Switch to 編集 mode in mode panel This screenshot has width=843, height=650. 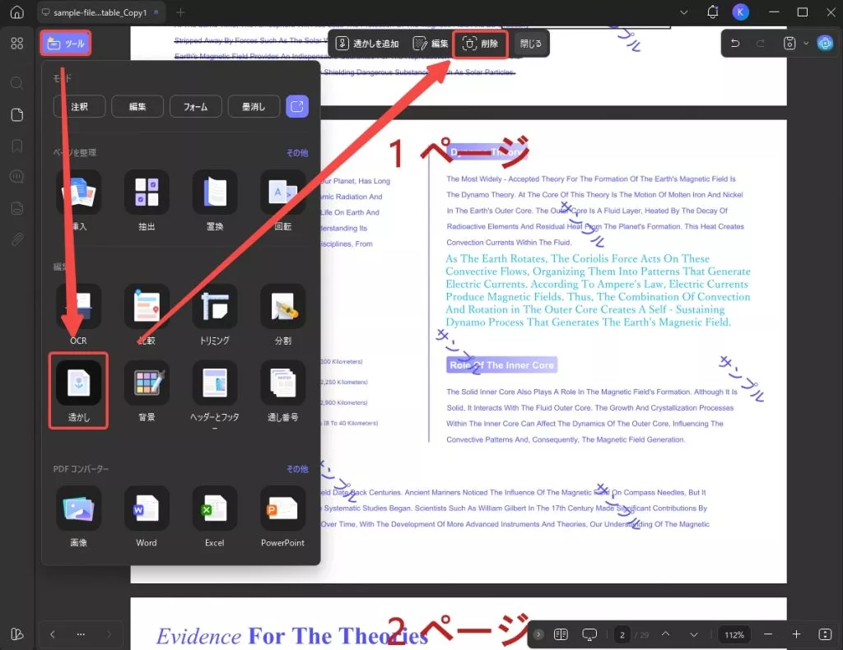(x=137, y=106)
